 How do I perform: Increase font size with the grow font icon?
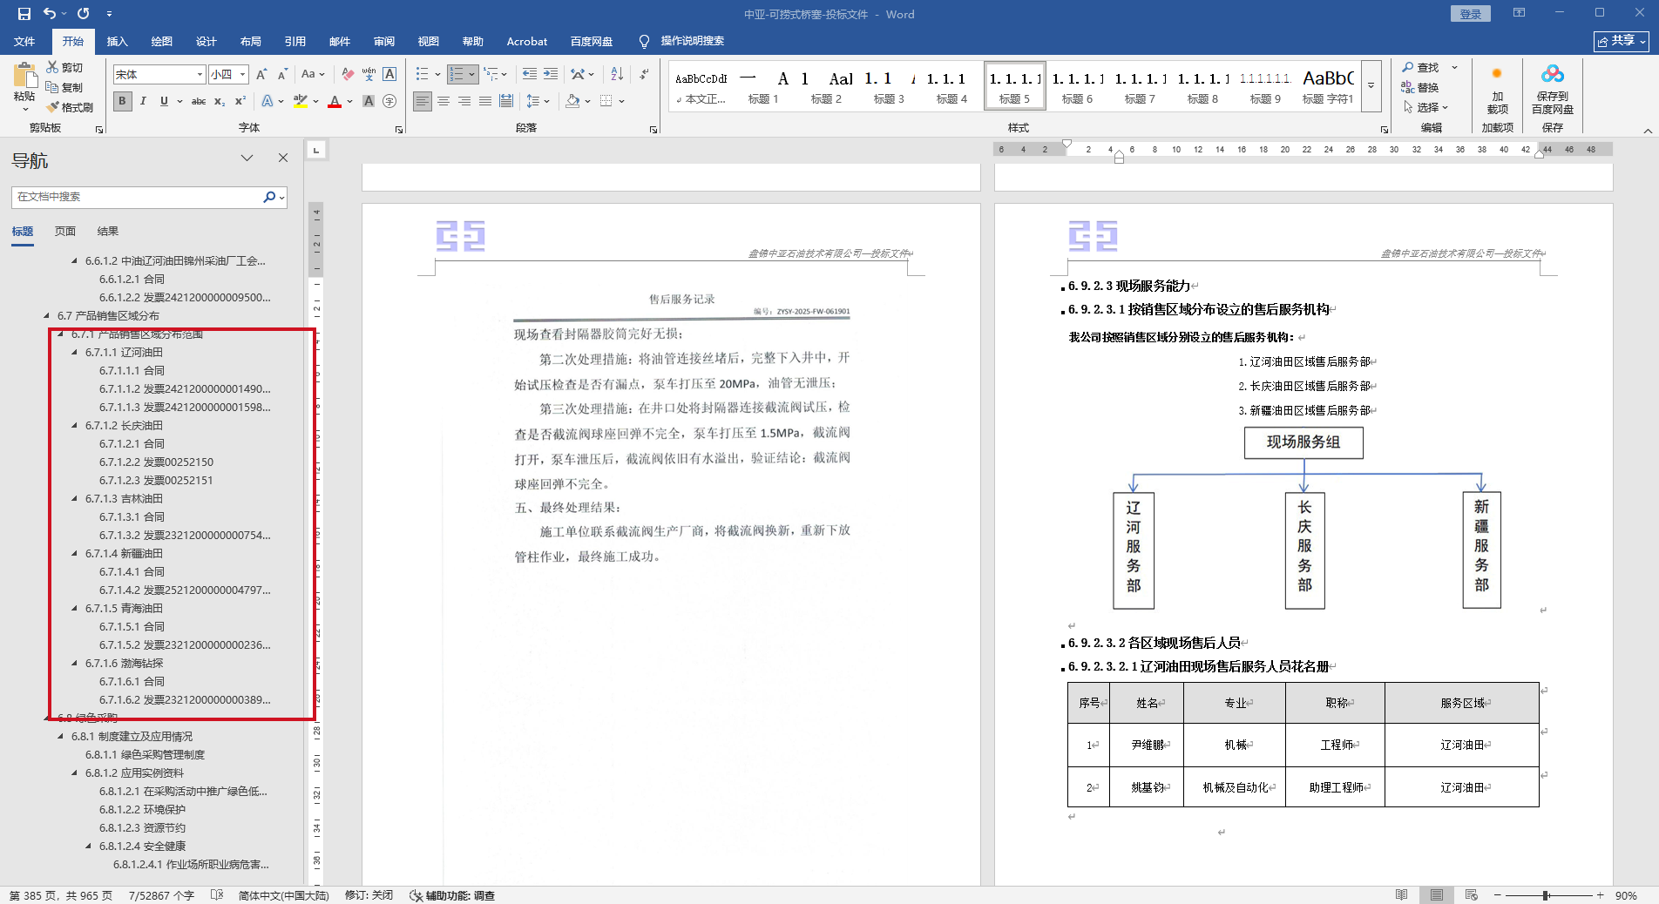(261, 75)
